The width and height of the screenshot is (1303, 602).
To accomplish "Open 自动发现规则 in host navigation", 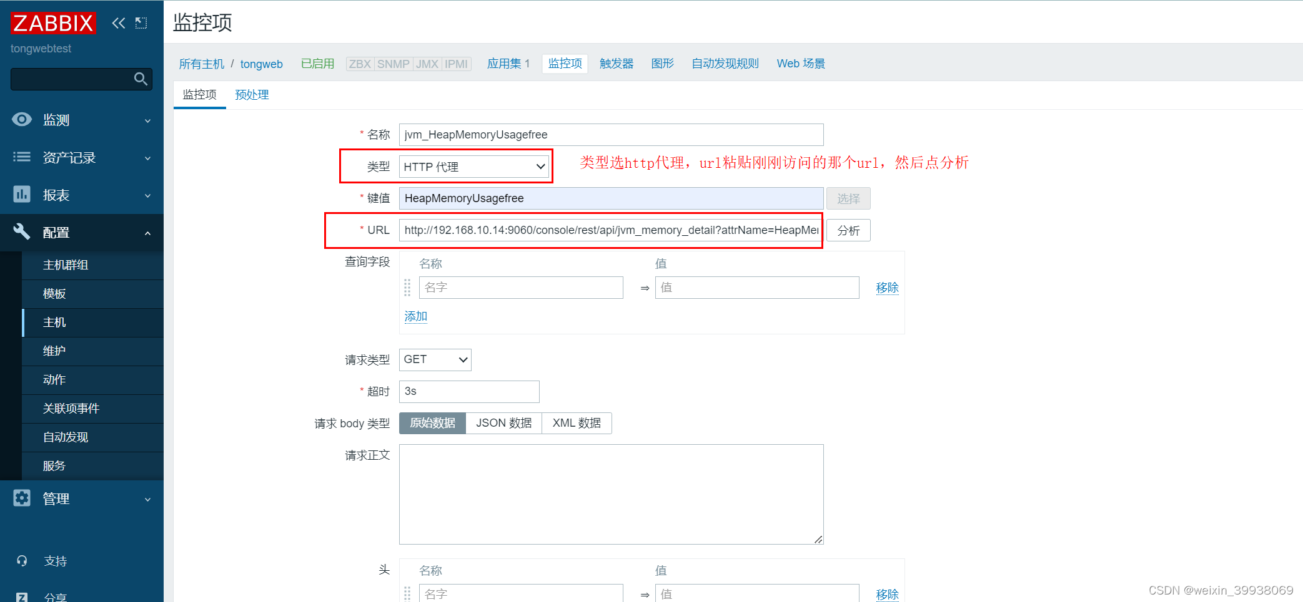I will (x=725, y=64).
